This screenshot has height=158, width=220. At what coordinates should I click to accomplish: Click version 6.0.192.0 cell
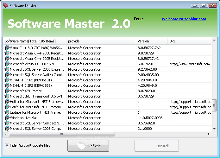[x=145, y=64]
